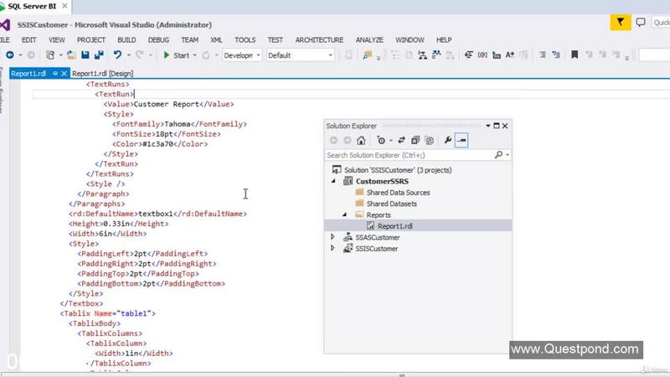Open the HELP menu

444,39
